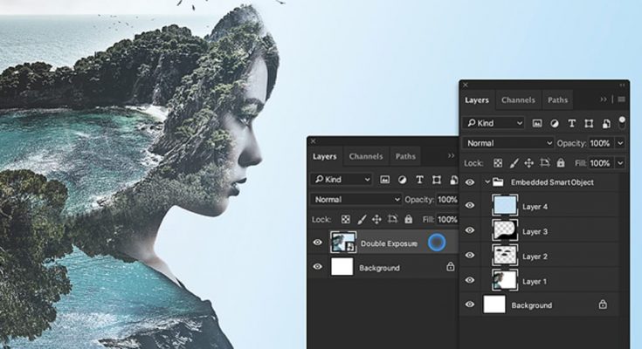This screenshot has height=349, width=642.
Task: Open Opacity dropdown arrow in right panel
Action: click(620, 143)
